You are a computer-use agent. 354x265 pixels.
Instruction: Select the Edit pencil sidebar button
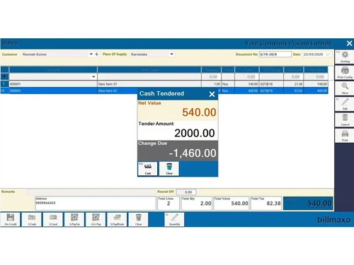345,104
